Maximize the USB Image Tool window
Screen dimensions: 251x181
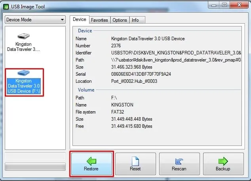(224, 5)
